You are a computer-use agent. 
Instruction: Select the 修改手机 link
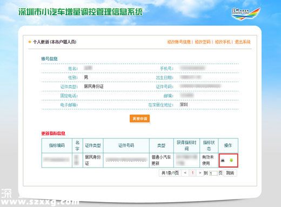(223, 42)
